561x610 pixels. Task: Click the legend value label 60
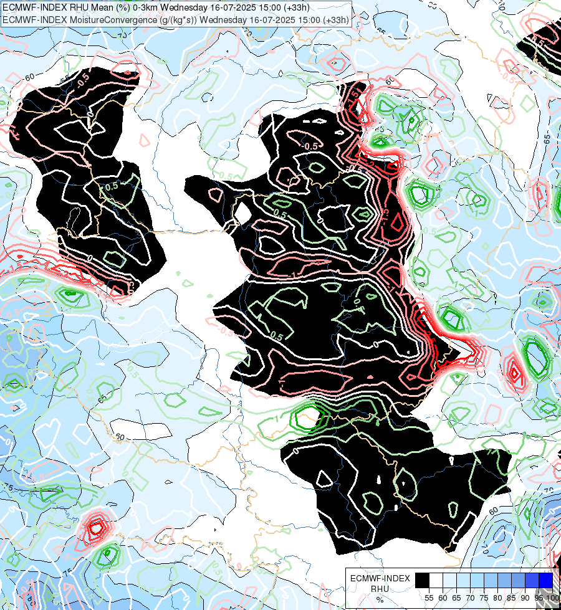[443, 598]
